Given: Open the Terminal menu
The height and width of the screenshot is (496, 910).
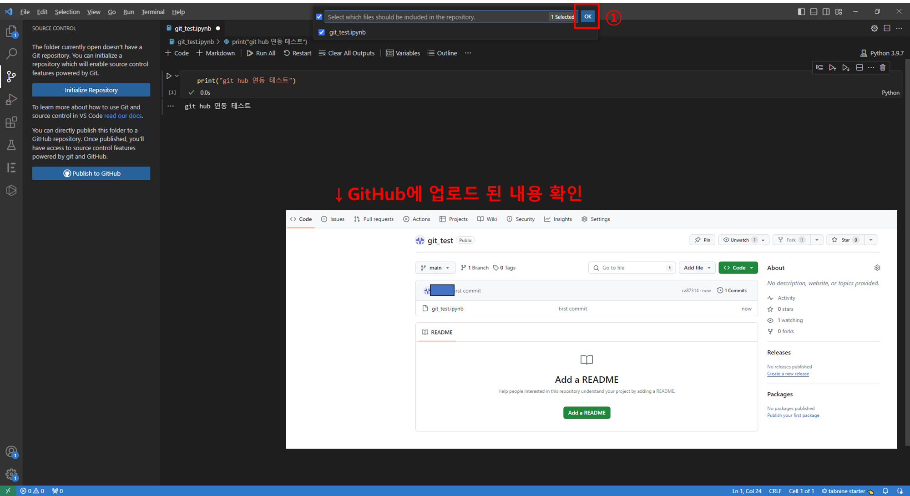Looking at the screenshot, I should [152, 12].
